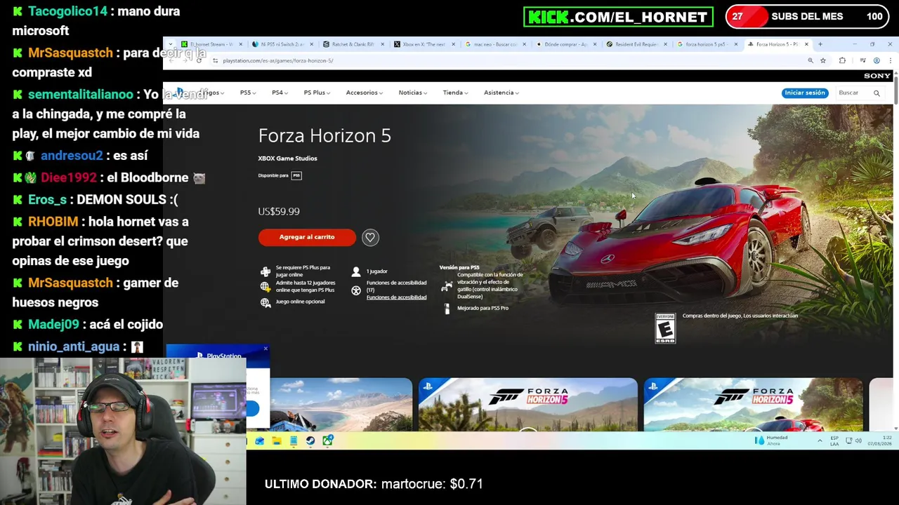Image resolution: width=899 pixels, height=505 pixels.
Task: Open the Forza Horizon 5 landscape screenshot thumbnail
Action: click(x=341, y=404)
